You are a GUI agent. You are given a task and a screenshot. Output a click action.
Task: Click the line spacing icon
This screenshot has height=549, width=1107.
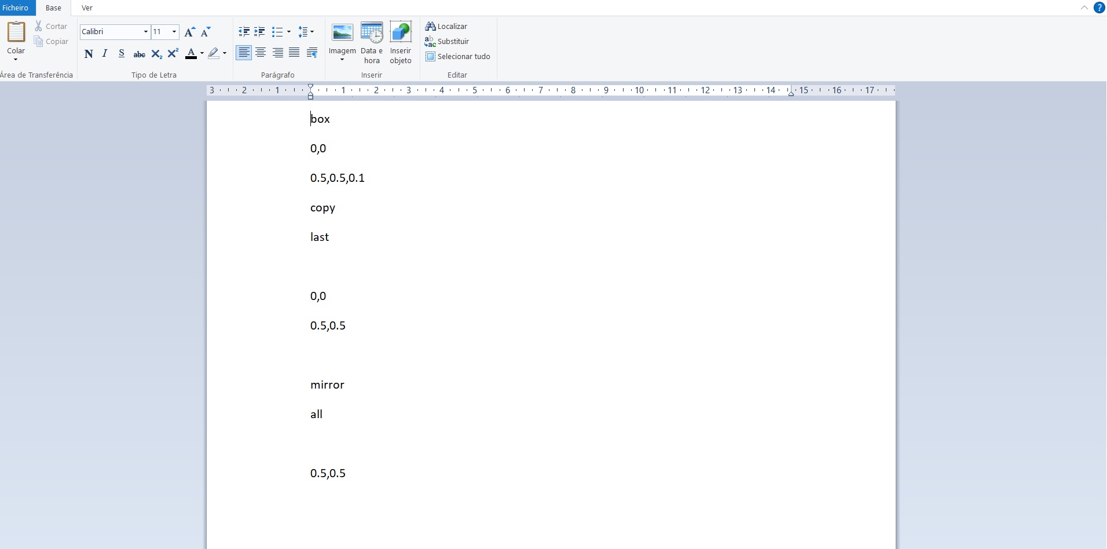[x=303, y=32]
